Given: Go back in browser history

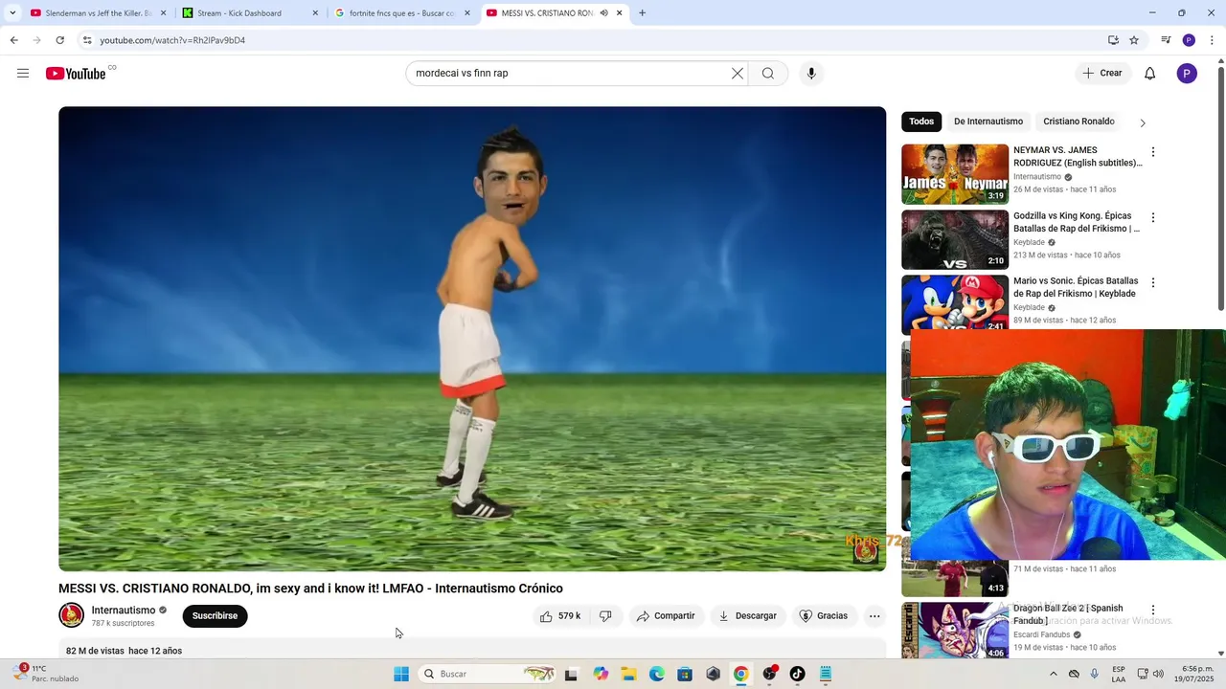Looking at the screenshot, I should pos(13,40).
